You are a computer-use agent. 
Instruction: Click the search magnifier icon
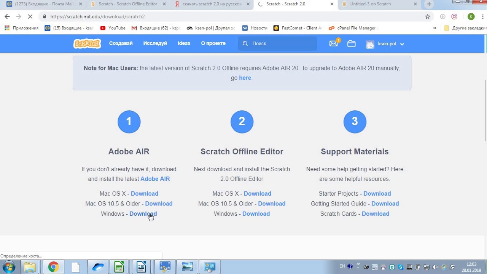245,43
